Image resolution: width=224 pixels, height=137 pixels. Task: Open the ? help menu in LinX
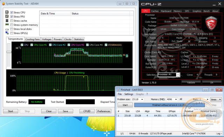pyautogui.click(x=147, y=94)
